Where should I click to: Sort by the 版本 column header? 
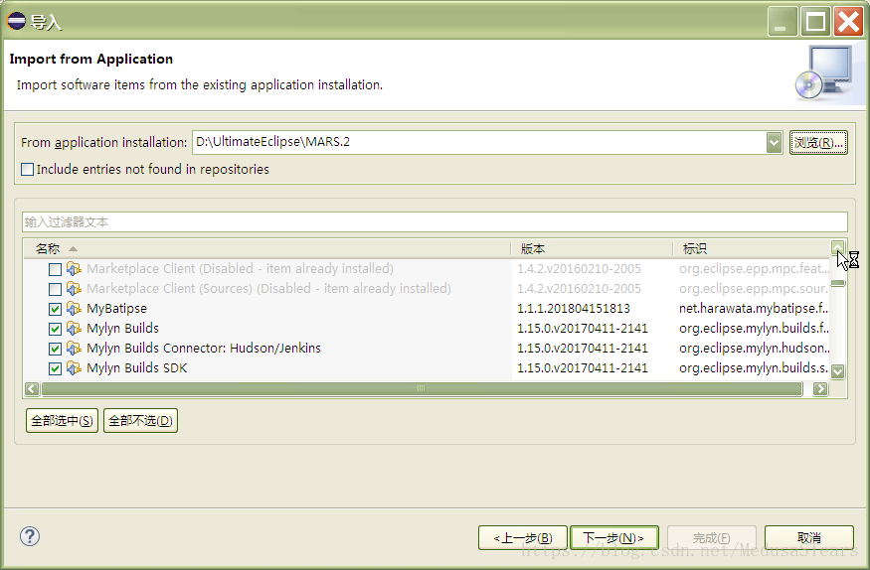pyautogui.click(x=592, y=248)
